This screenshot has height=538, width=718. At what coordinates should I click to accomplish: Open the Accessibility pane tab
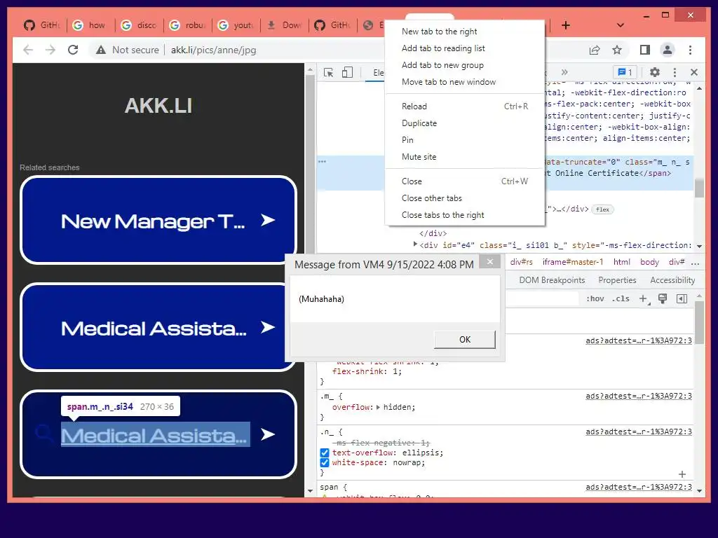point(672,280)
